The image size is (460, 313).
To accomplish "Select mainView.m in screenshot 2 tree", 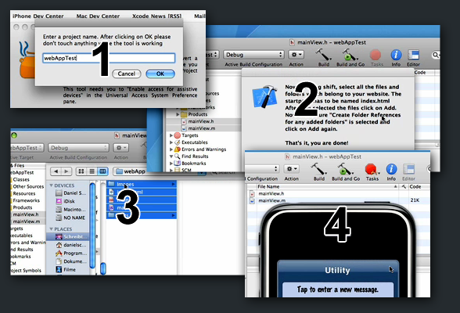I will coord(202,128).
